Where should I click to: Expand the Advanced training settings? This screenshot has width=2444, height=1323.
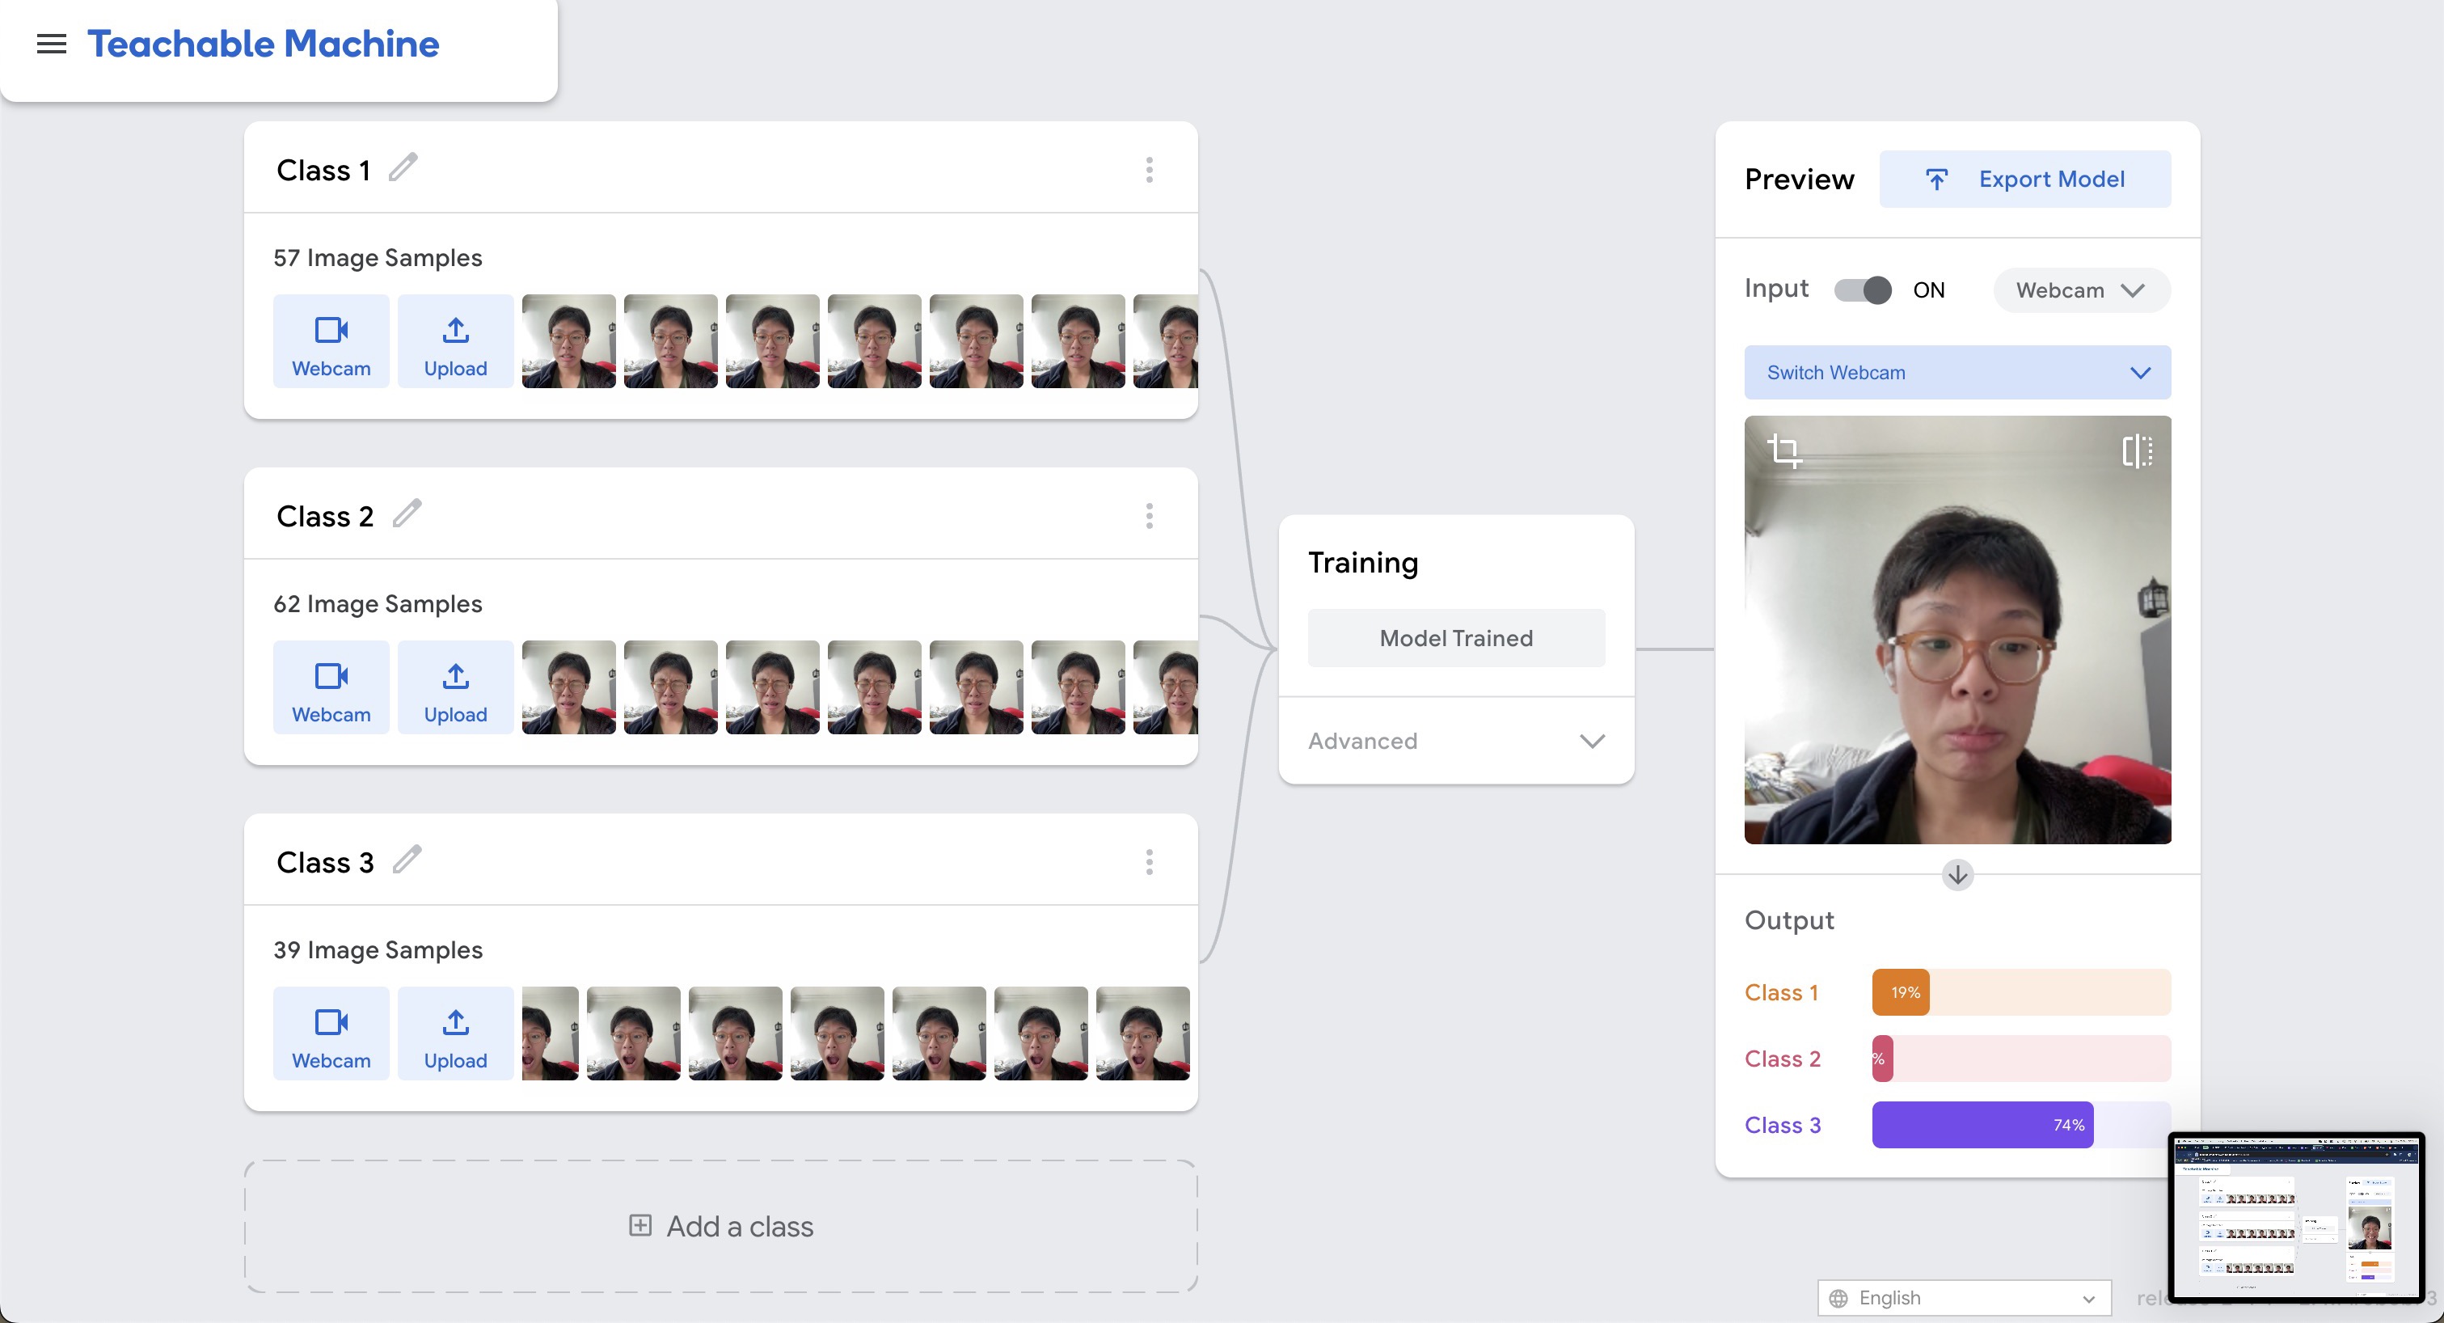(x=1455, y=740)
